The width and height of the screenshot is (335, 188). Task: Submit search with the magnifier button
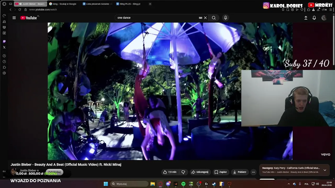point(214,18)
